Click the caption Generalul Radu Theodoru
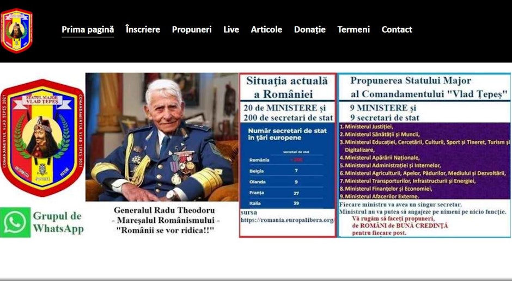 (164, 210)
